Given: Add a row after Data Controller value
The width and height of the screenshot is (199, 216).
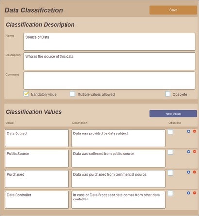Looking at the screenshot, I should click(188, 193).
